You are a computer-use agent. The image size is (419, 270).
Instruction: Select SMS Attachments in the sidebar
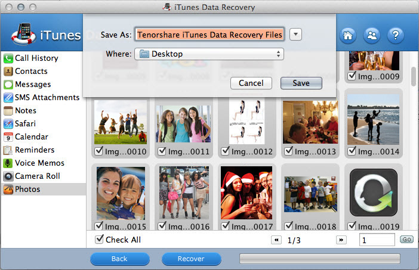47,97
